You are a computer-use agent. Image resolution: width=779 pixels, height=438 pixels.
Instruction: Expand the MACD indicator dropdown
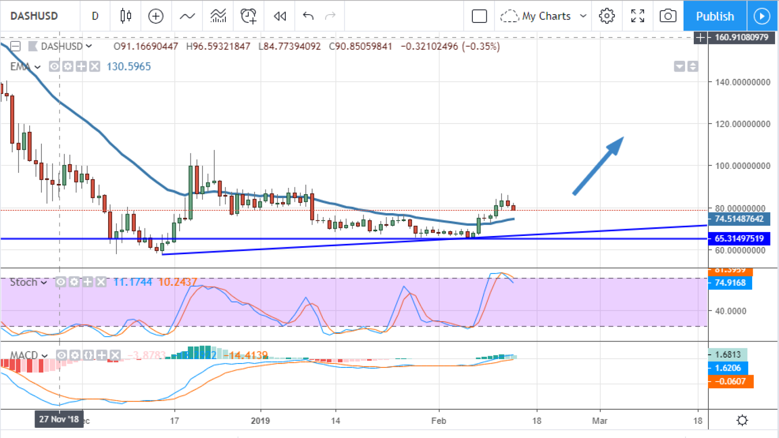click(x=45, y=356)
